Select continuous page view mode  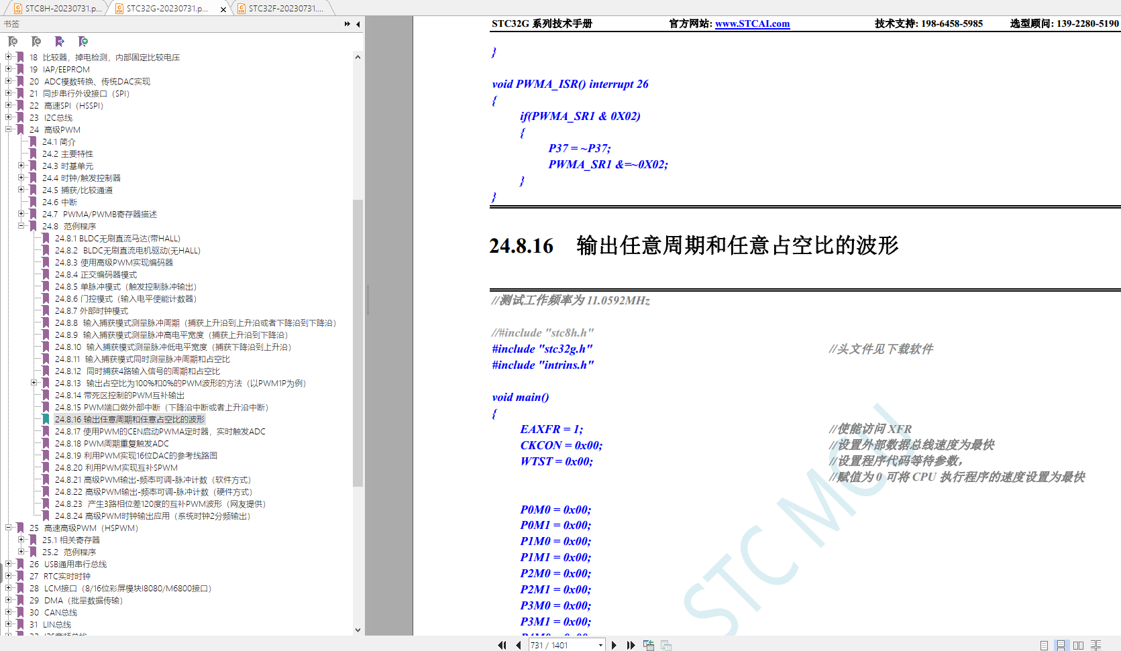point(1061,645)
